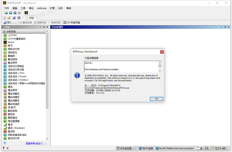Pick the 流体流动 (Polyflow) icon
This screenshot has height=152, width=232.
(x=5, y=80)
